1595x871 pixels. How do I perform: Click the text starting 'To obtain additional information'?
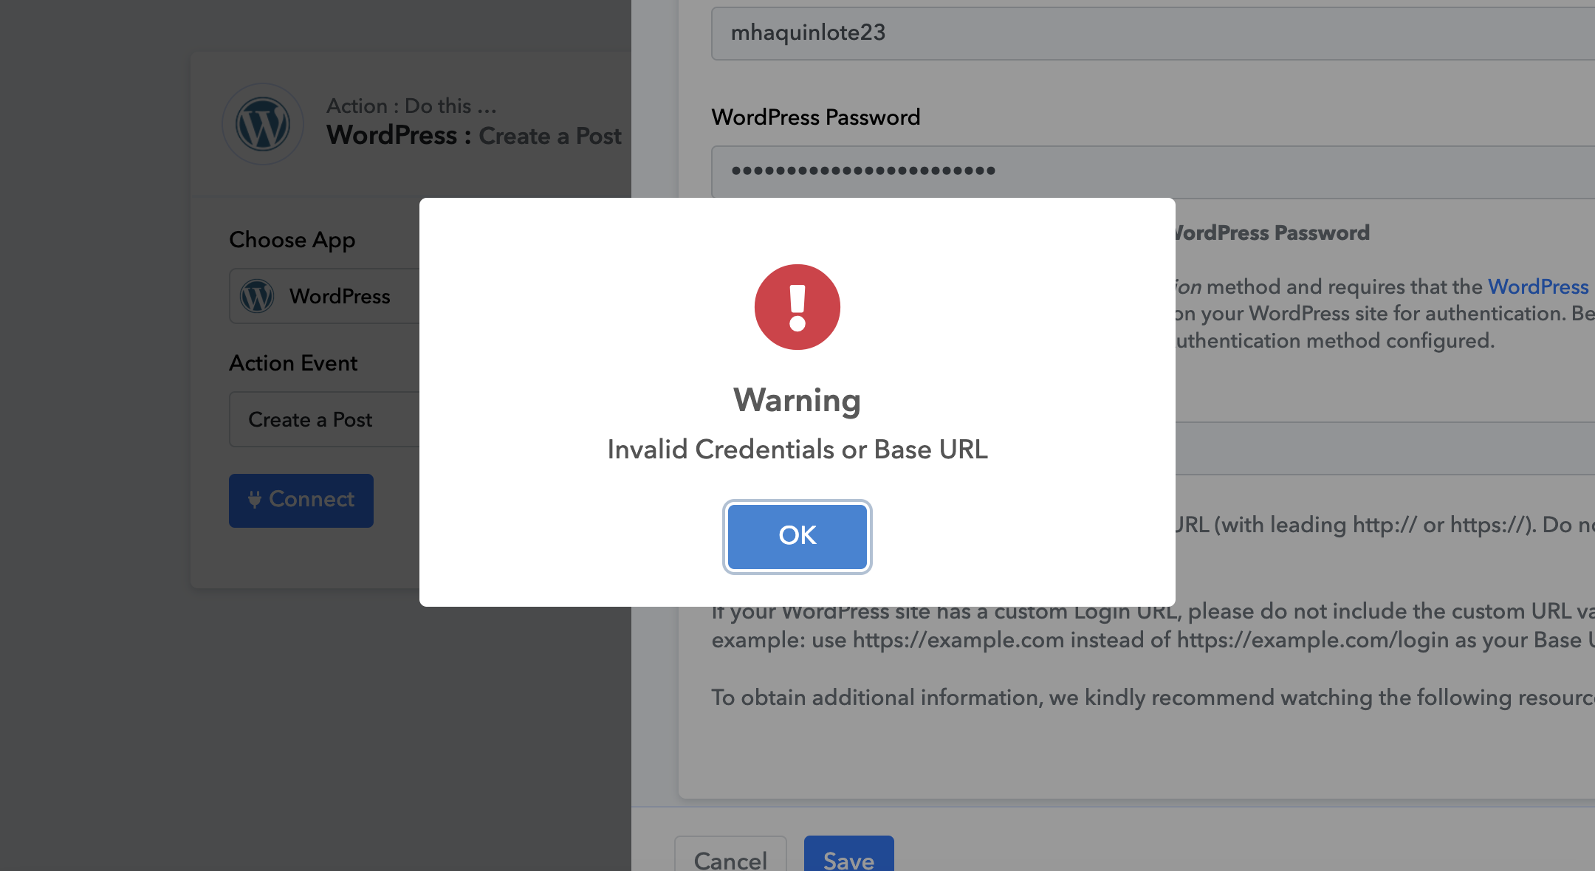coord(1153,698)
